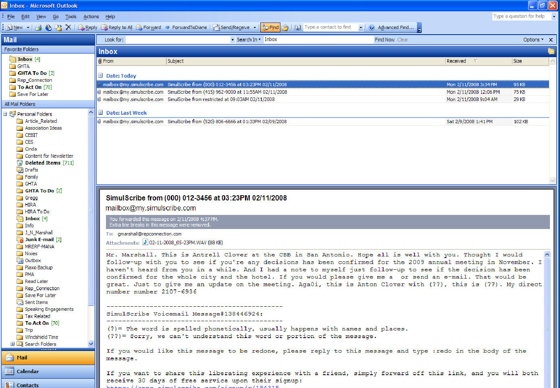
Task: Click the Look for text field
Action: point(178,39)
